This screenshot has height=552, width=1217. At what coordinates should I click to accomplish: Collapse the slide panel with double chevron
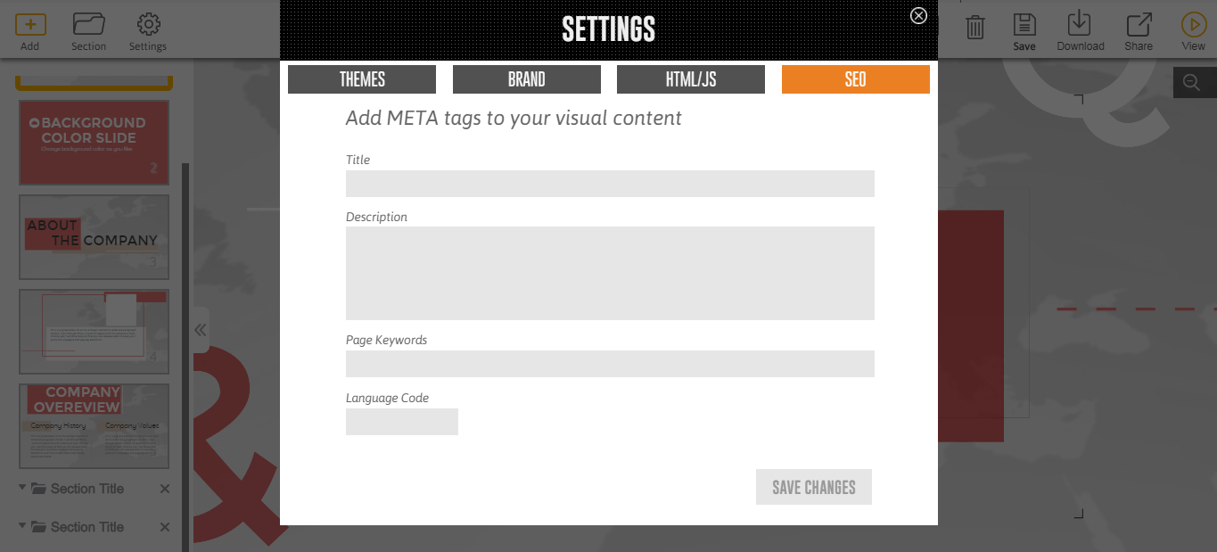tap(201, 330)
